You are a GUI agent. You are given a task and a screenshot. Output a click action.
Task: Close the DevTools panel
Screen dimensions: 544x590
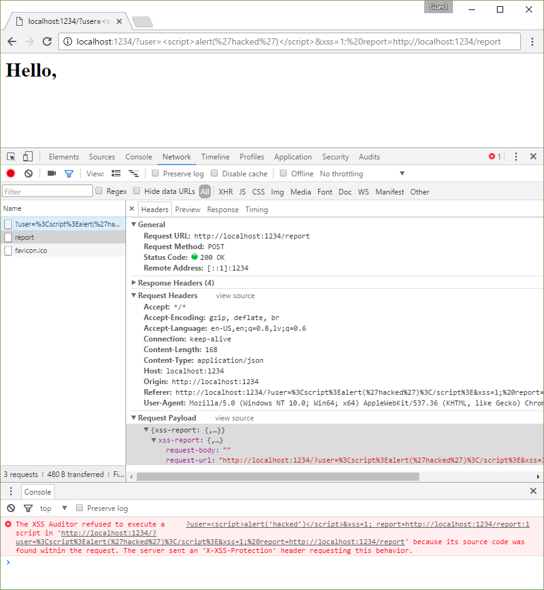click(533, 156)
